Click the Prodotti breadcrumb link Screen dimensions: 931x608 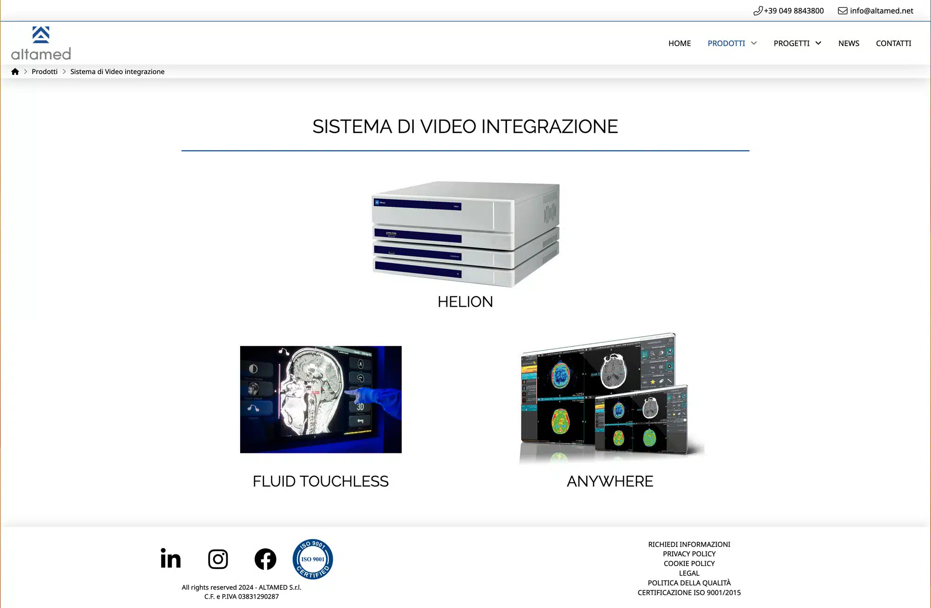[x=45, y=72]
